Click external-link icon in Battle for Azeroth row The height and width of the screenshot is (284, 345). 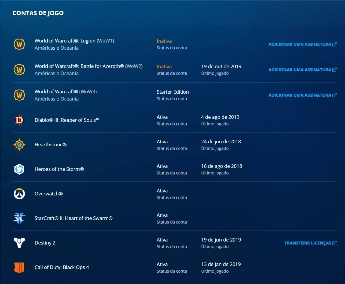[334, 69]
